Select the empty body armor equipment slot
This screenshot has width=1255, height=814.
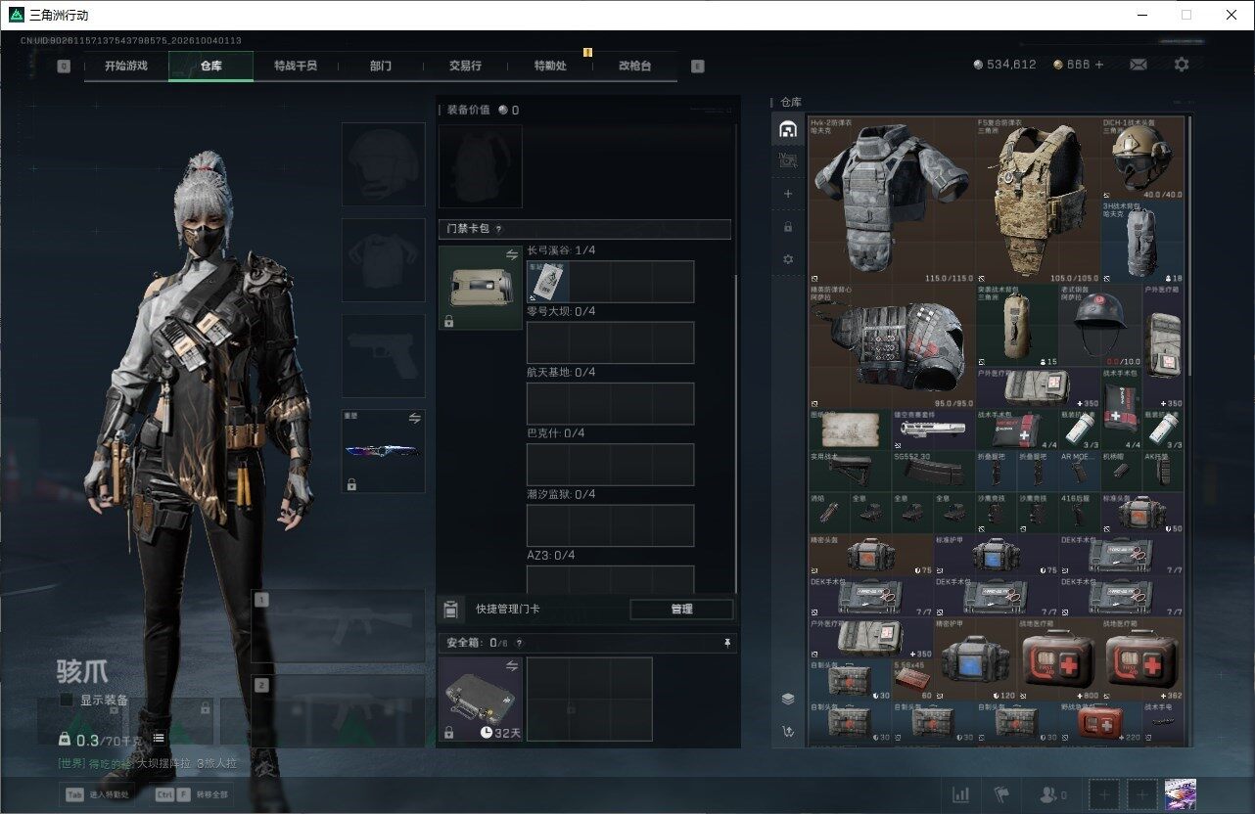tap(383, 259)
